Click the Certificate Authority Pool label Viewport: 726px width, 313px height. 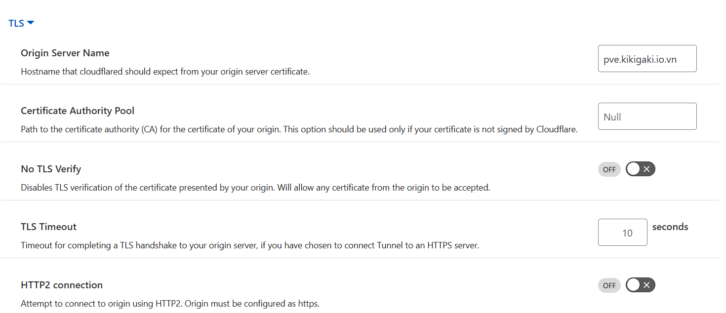[x=78, y=111]
